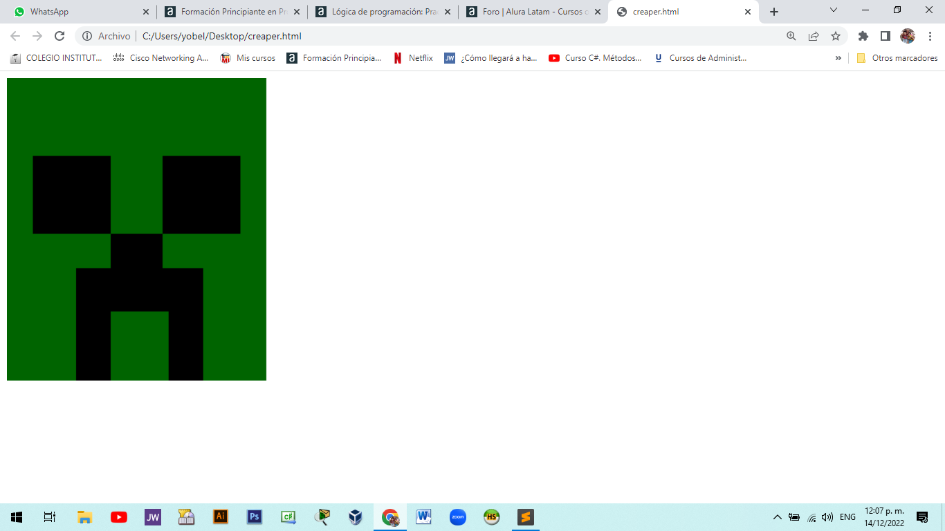Go back to the previous page
This screenshot has height=531, width=945.
click(x=15, y=36)
